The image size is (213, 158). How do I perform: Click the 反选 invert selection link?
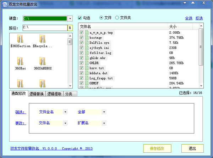pyautogui.click(x=199, y=18)
